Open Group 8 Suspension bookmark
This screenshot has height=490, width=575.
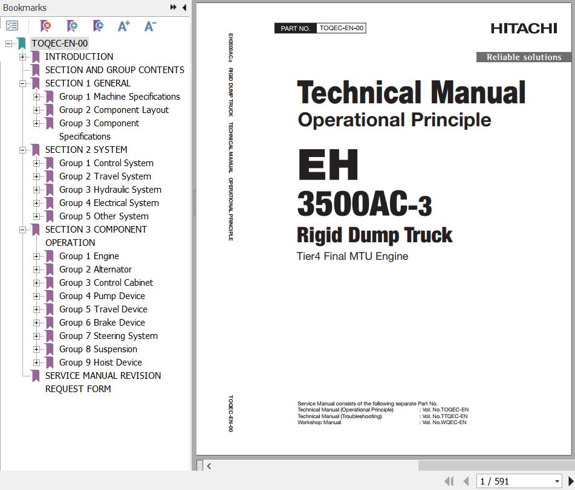point(99,349)
